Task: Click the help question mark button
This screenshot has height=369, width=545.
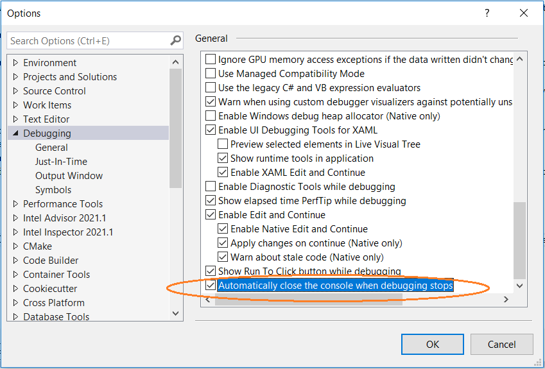Action: (x=487, y=13)
